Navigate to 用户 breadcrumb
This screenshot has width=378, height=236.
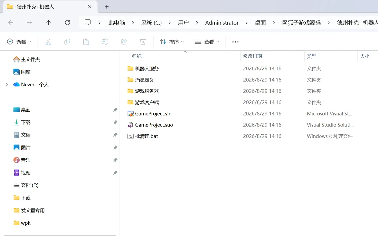coord(183,23)
